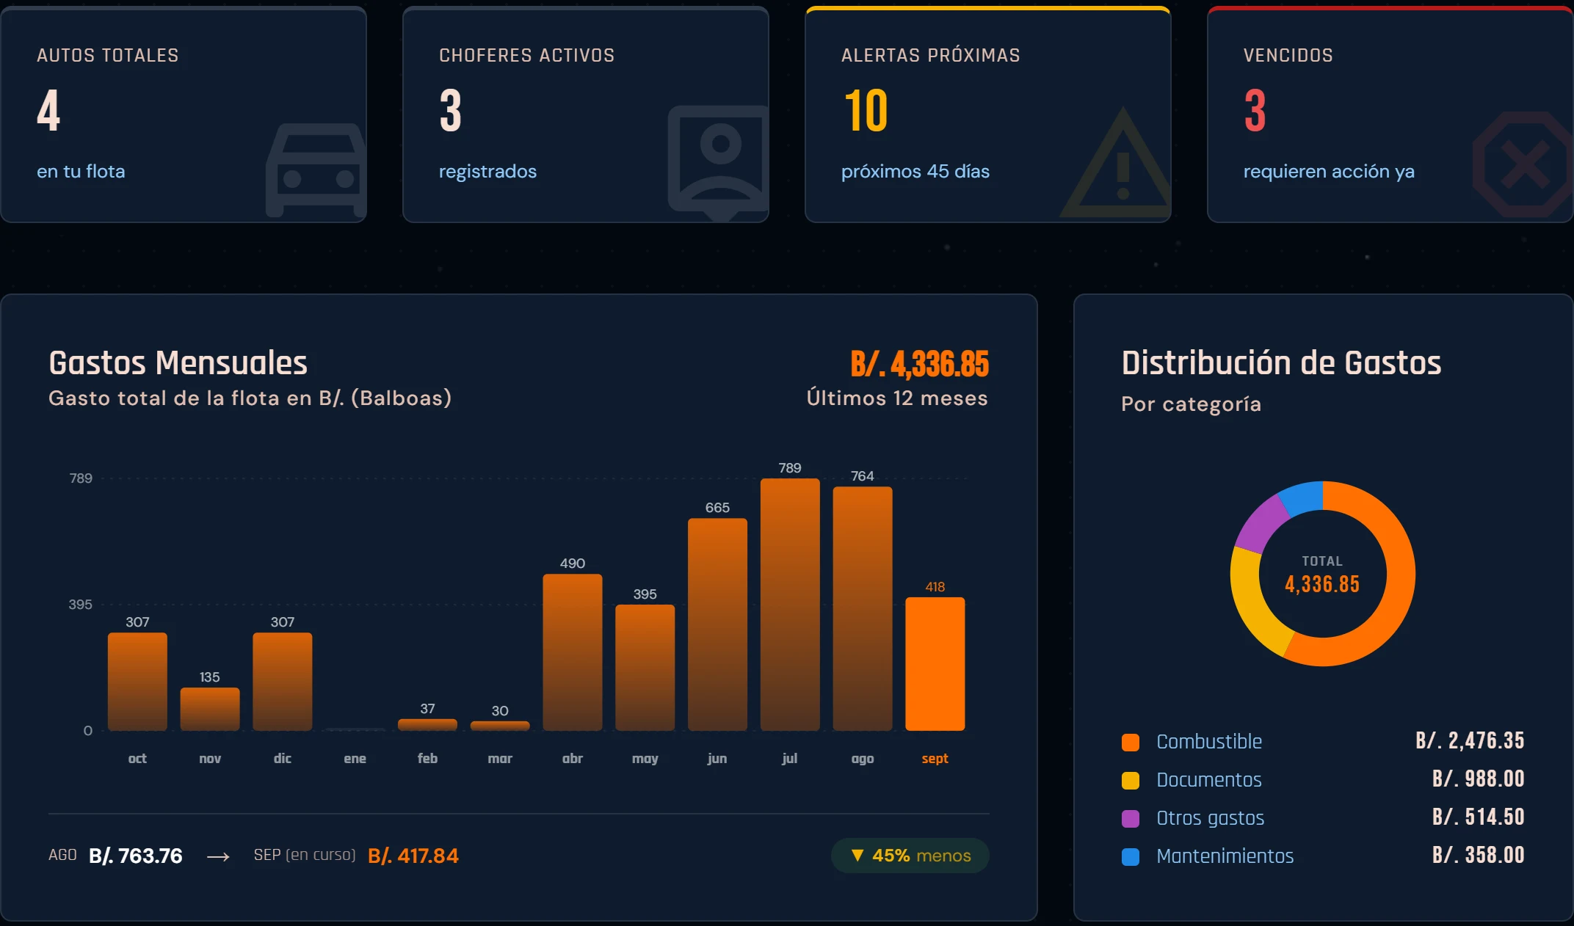
Task: Click the arrow between AGO and SEP totals
Action: coord(218,856)
